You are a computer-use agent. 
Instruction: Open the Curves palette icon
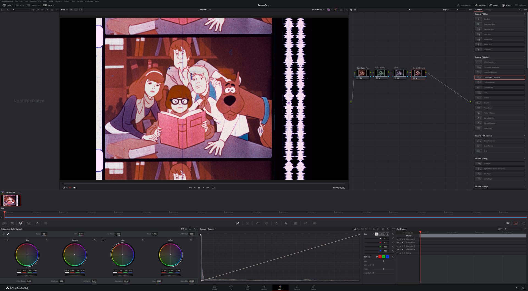(x=238, y=223)
